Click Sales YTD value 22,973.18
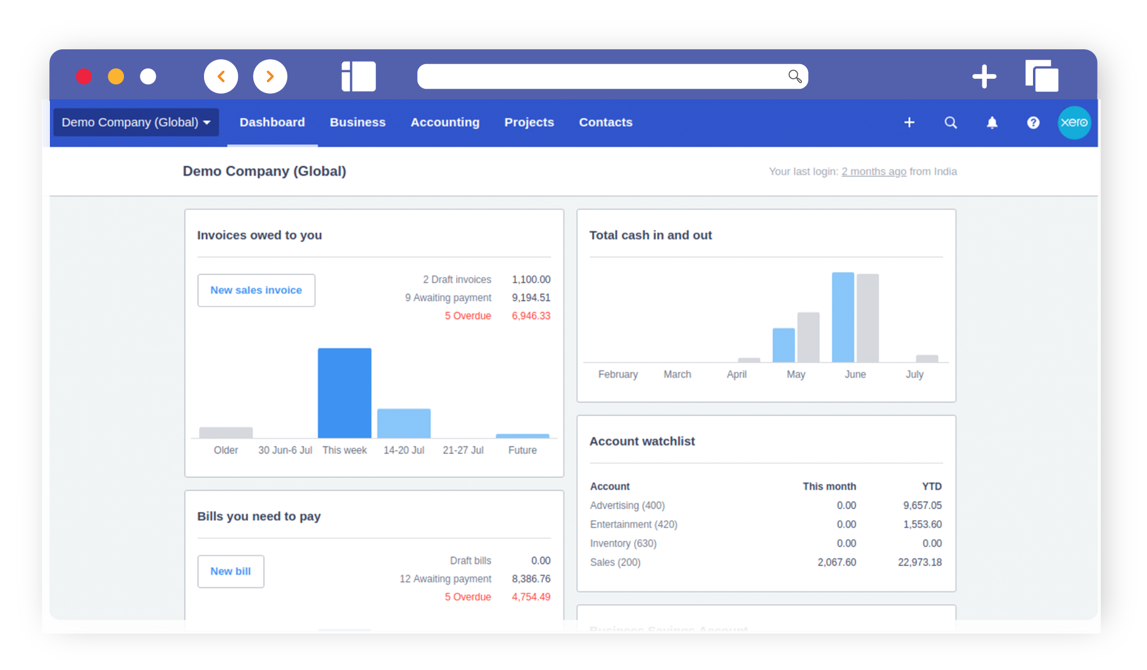This screenshot has height=670, width=1147. [920, 562]
